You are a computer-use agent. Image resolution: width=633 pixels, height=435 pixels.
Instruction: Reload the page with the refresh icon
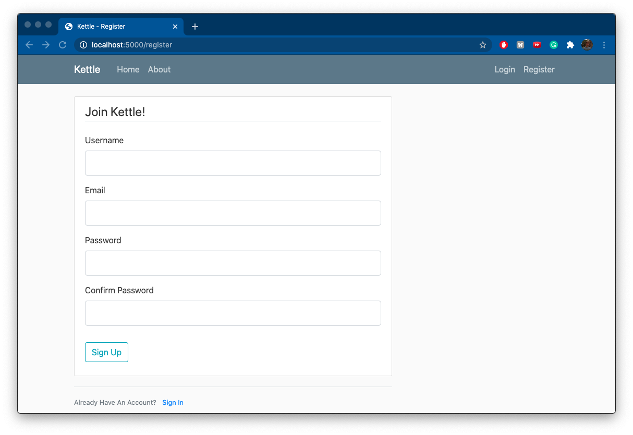(63, 45)
